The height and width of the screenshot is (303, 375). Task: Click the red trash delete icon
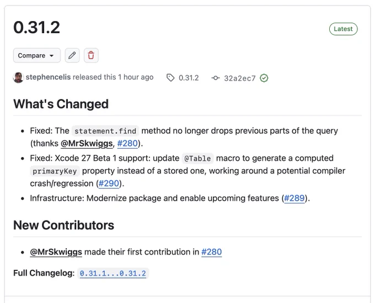coord(91,55)
